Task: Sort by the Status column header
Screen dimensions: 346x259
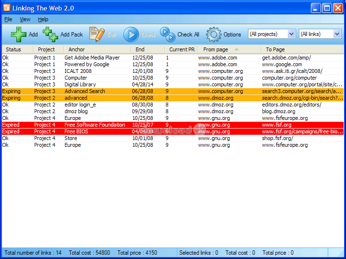Action: coord(18,49)
